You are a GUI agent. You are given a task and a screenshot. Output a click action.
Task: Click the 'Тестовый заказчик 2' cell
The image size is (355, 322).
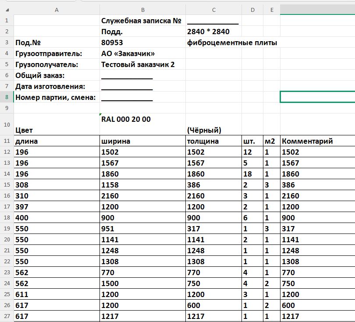click(142, 64)
